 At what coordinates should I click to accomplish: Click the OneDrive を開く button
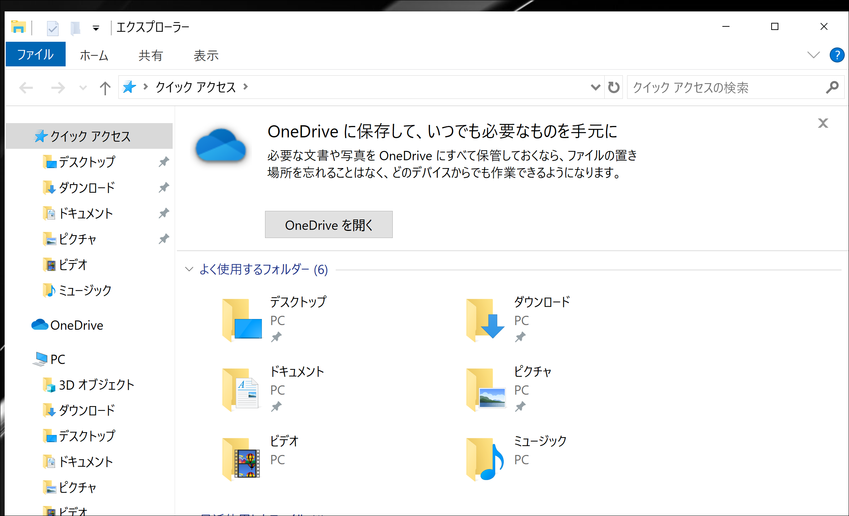(x=329, y=224)
